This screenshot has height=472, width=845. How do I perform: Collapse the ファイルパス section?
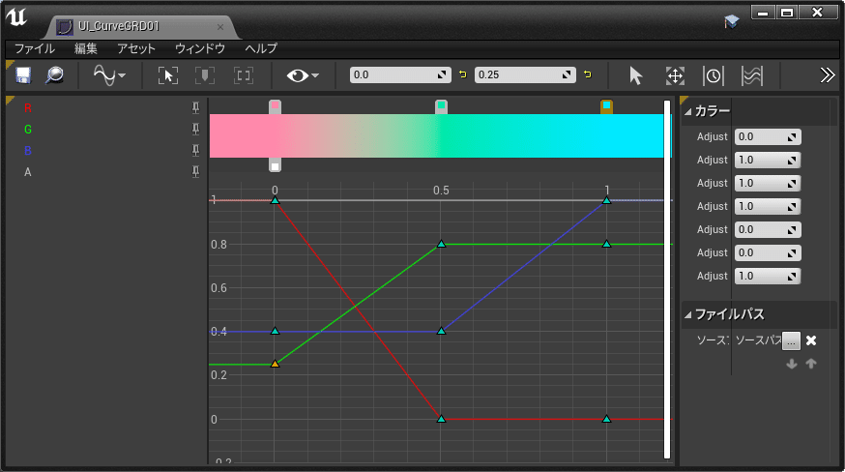pyautogui.click(x=688, y=315)
